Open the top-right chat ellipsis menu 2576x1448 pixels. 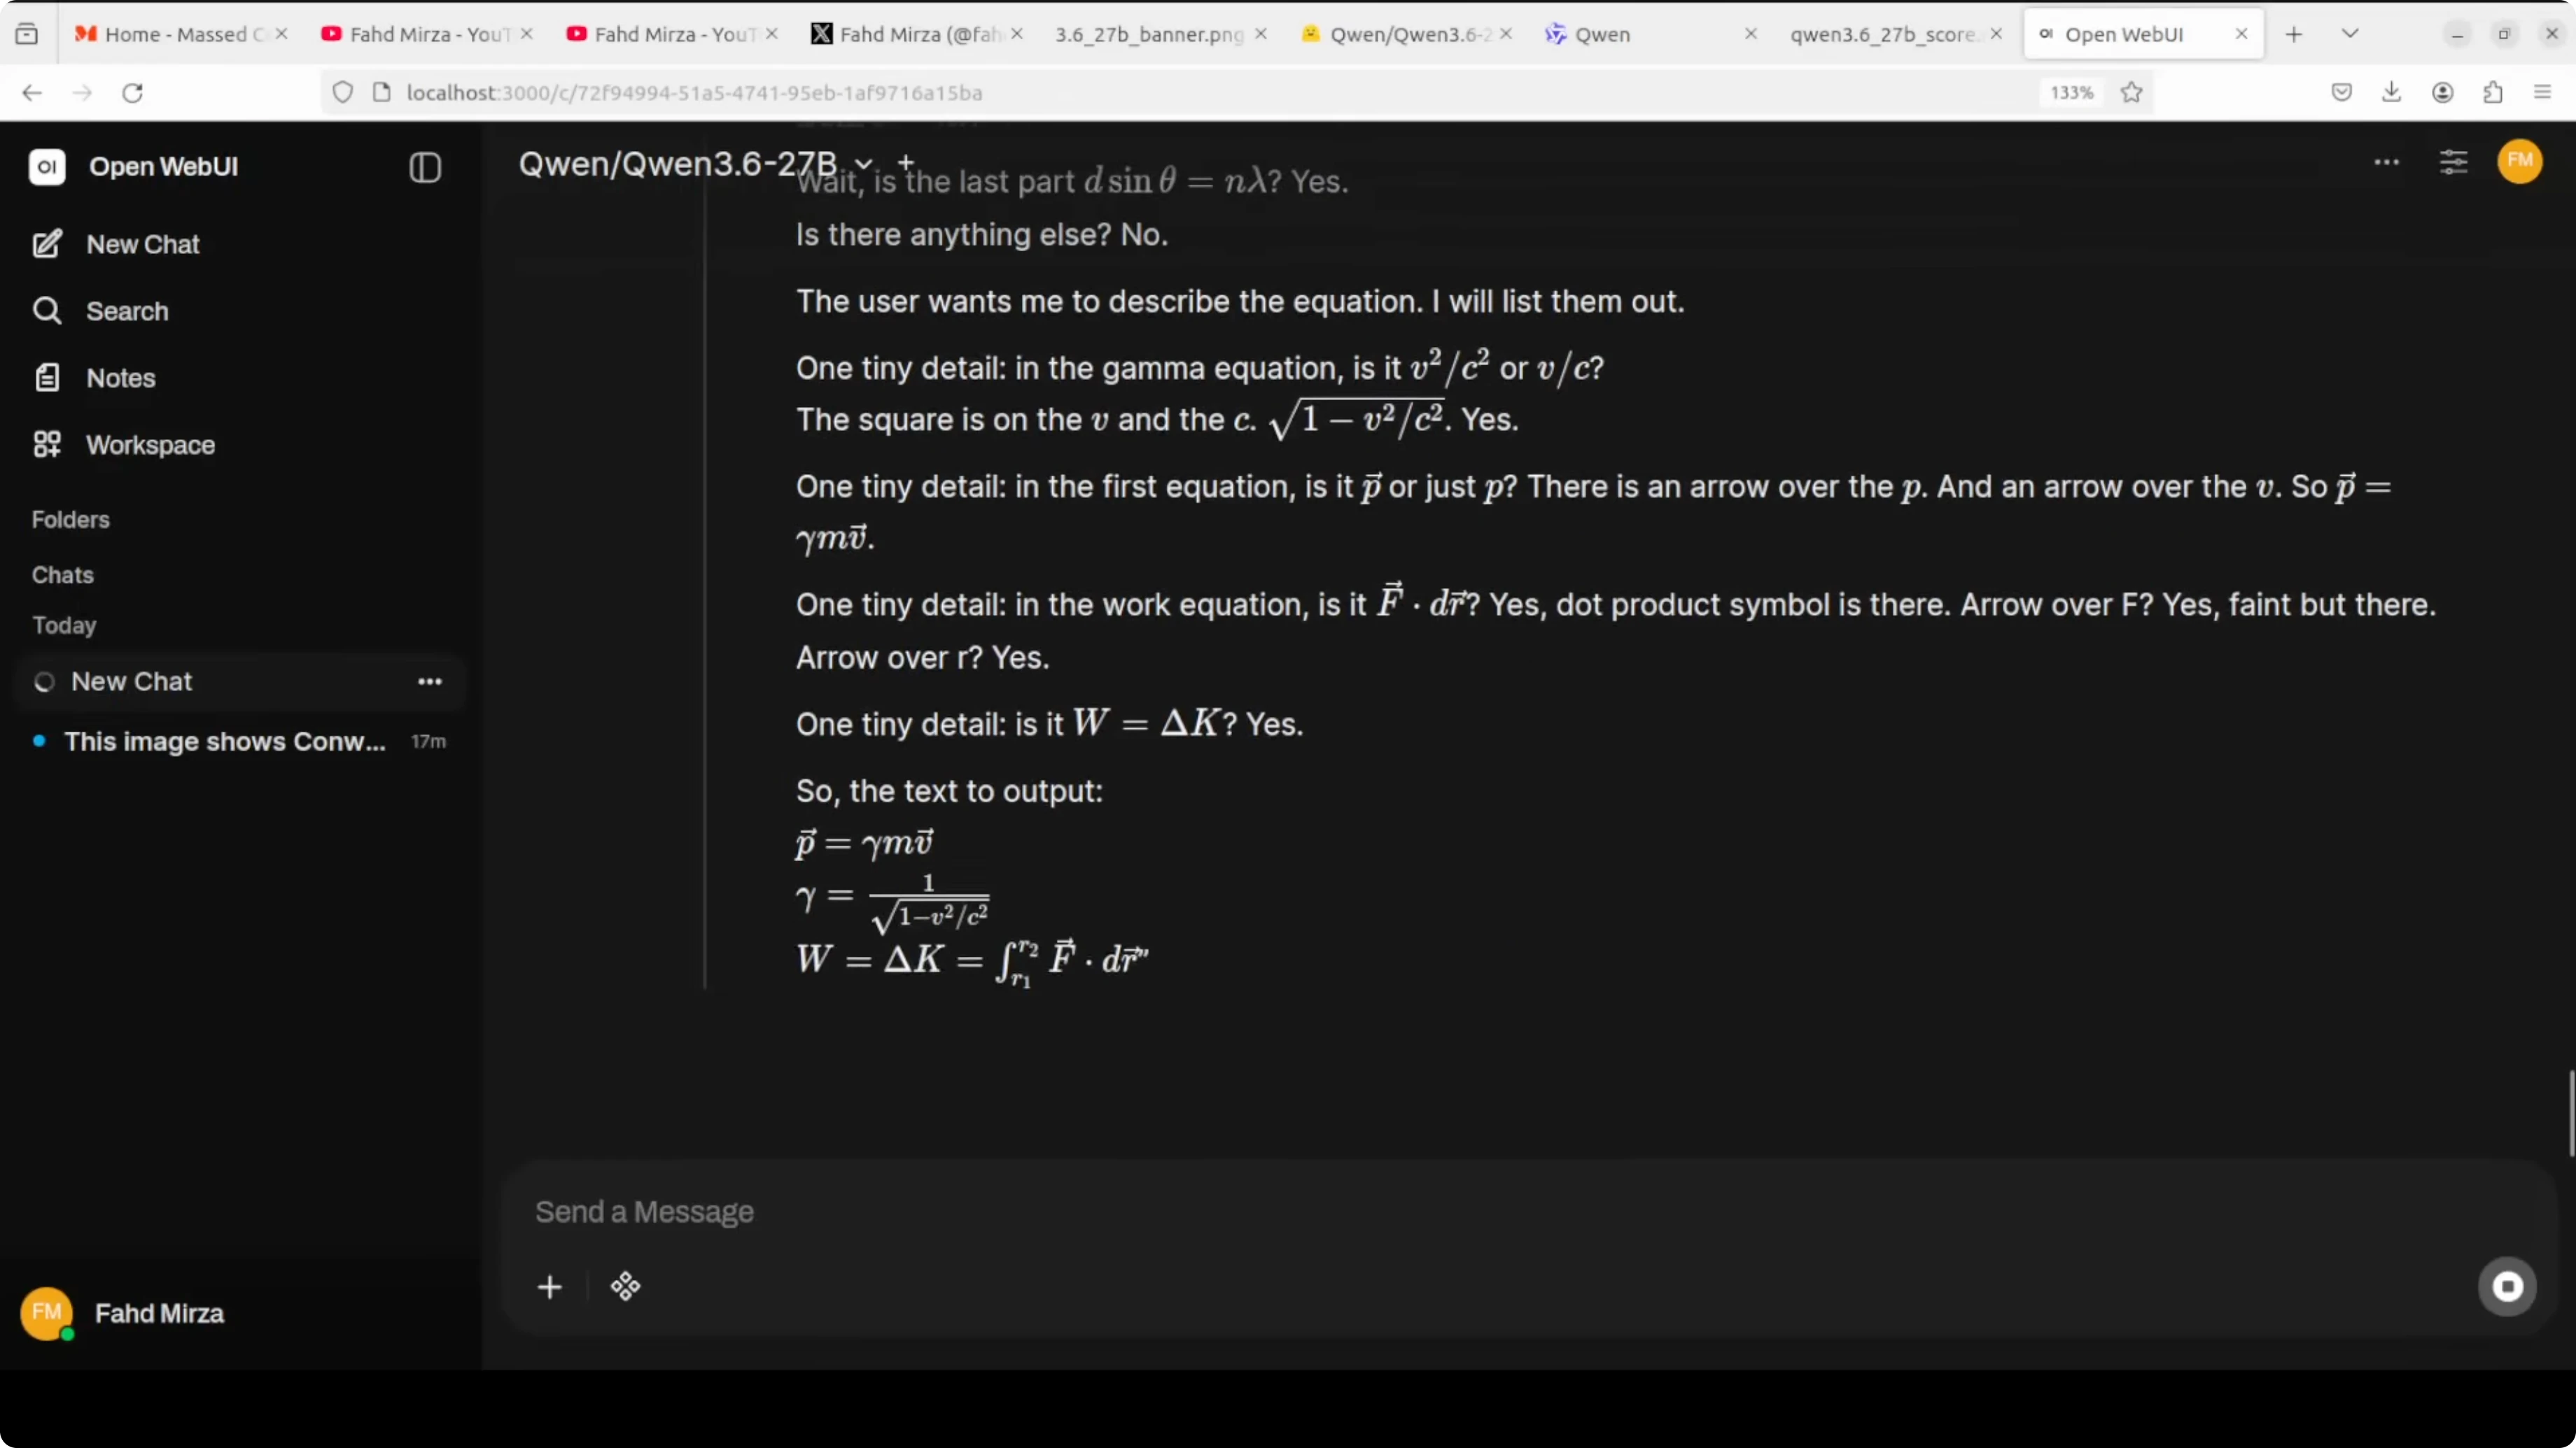point(2386,162)
